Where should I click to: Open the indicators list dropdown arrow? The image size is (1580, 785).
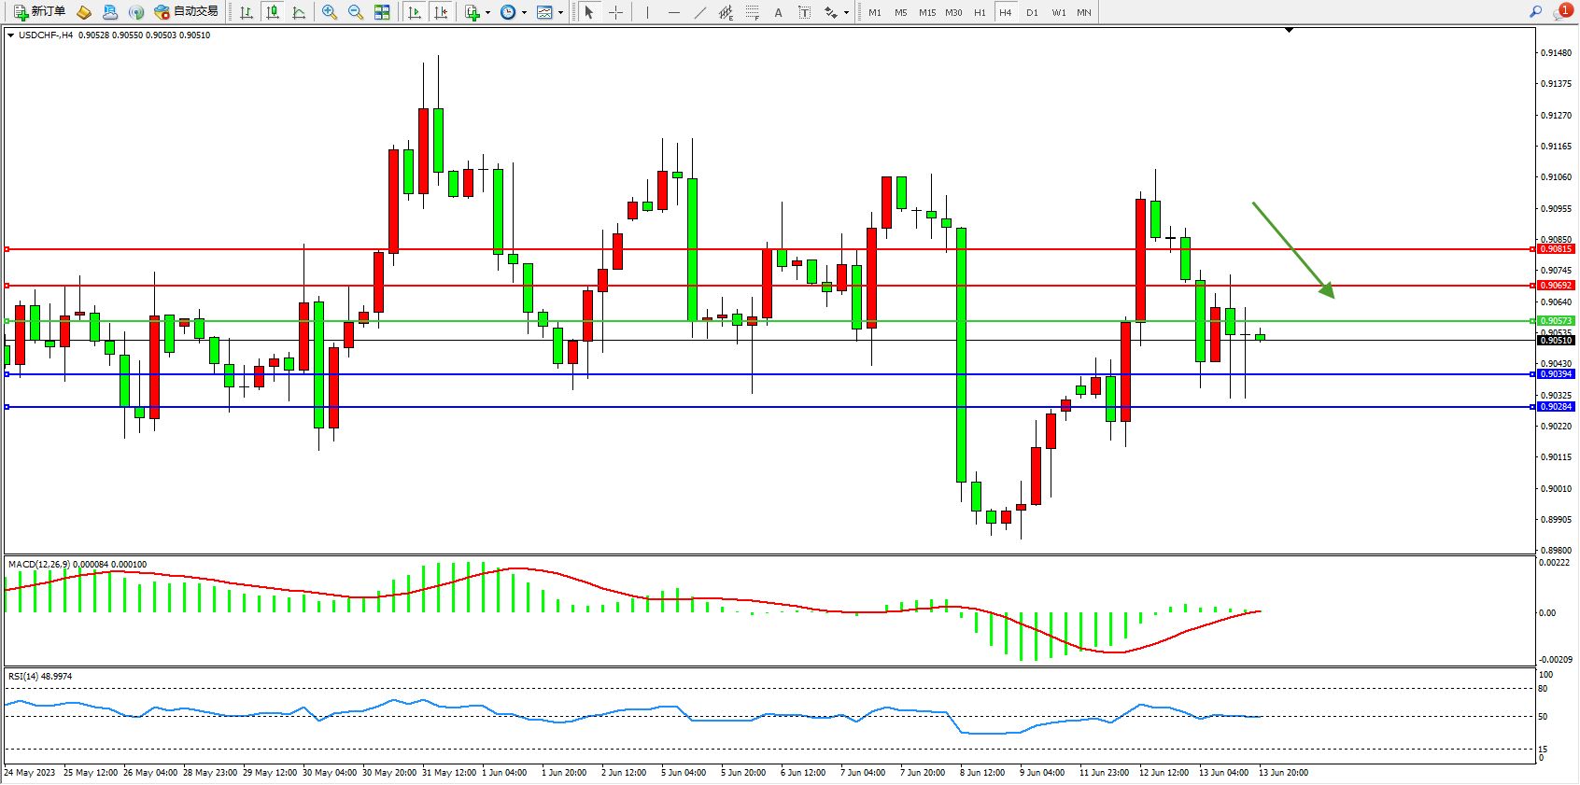click(487, 13)
